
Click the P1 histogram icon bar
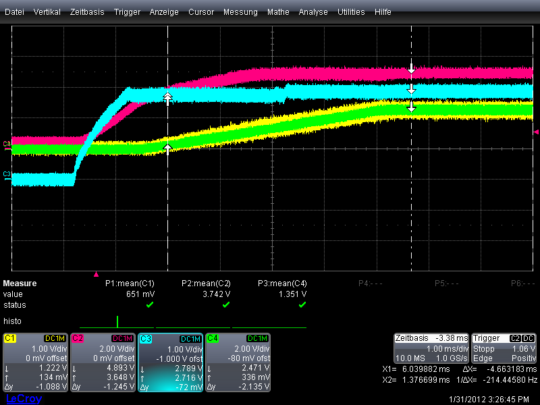(117, 322)
